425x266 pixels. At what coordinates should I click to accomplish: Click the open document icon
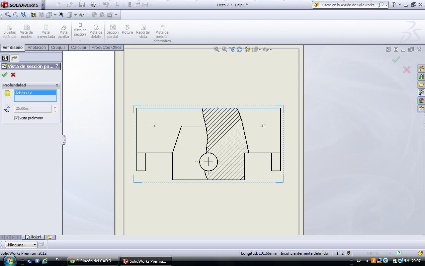(x=70, y=5)
